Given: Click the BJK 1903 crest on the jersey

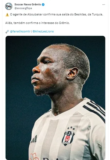Looking at the screenshot, I should coord(68,138).
